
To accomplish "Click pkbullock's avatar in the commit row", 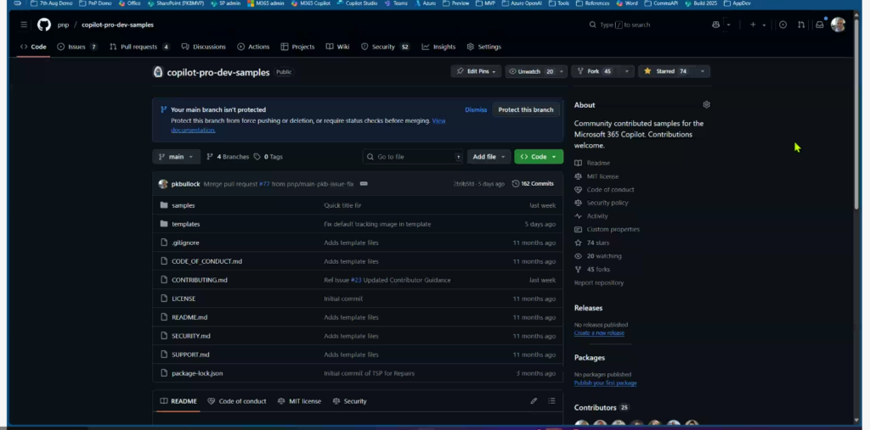I will [x=162, y=184].
